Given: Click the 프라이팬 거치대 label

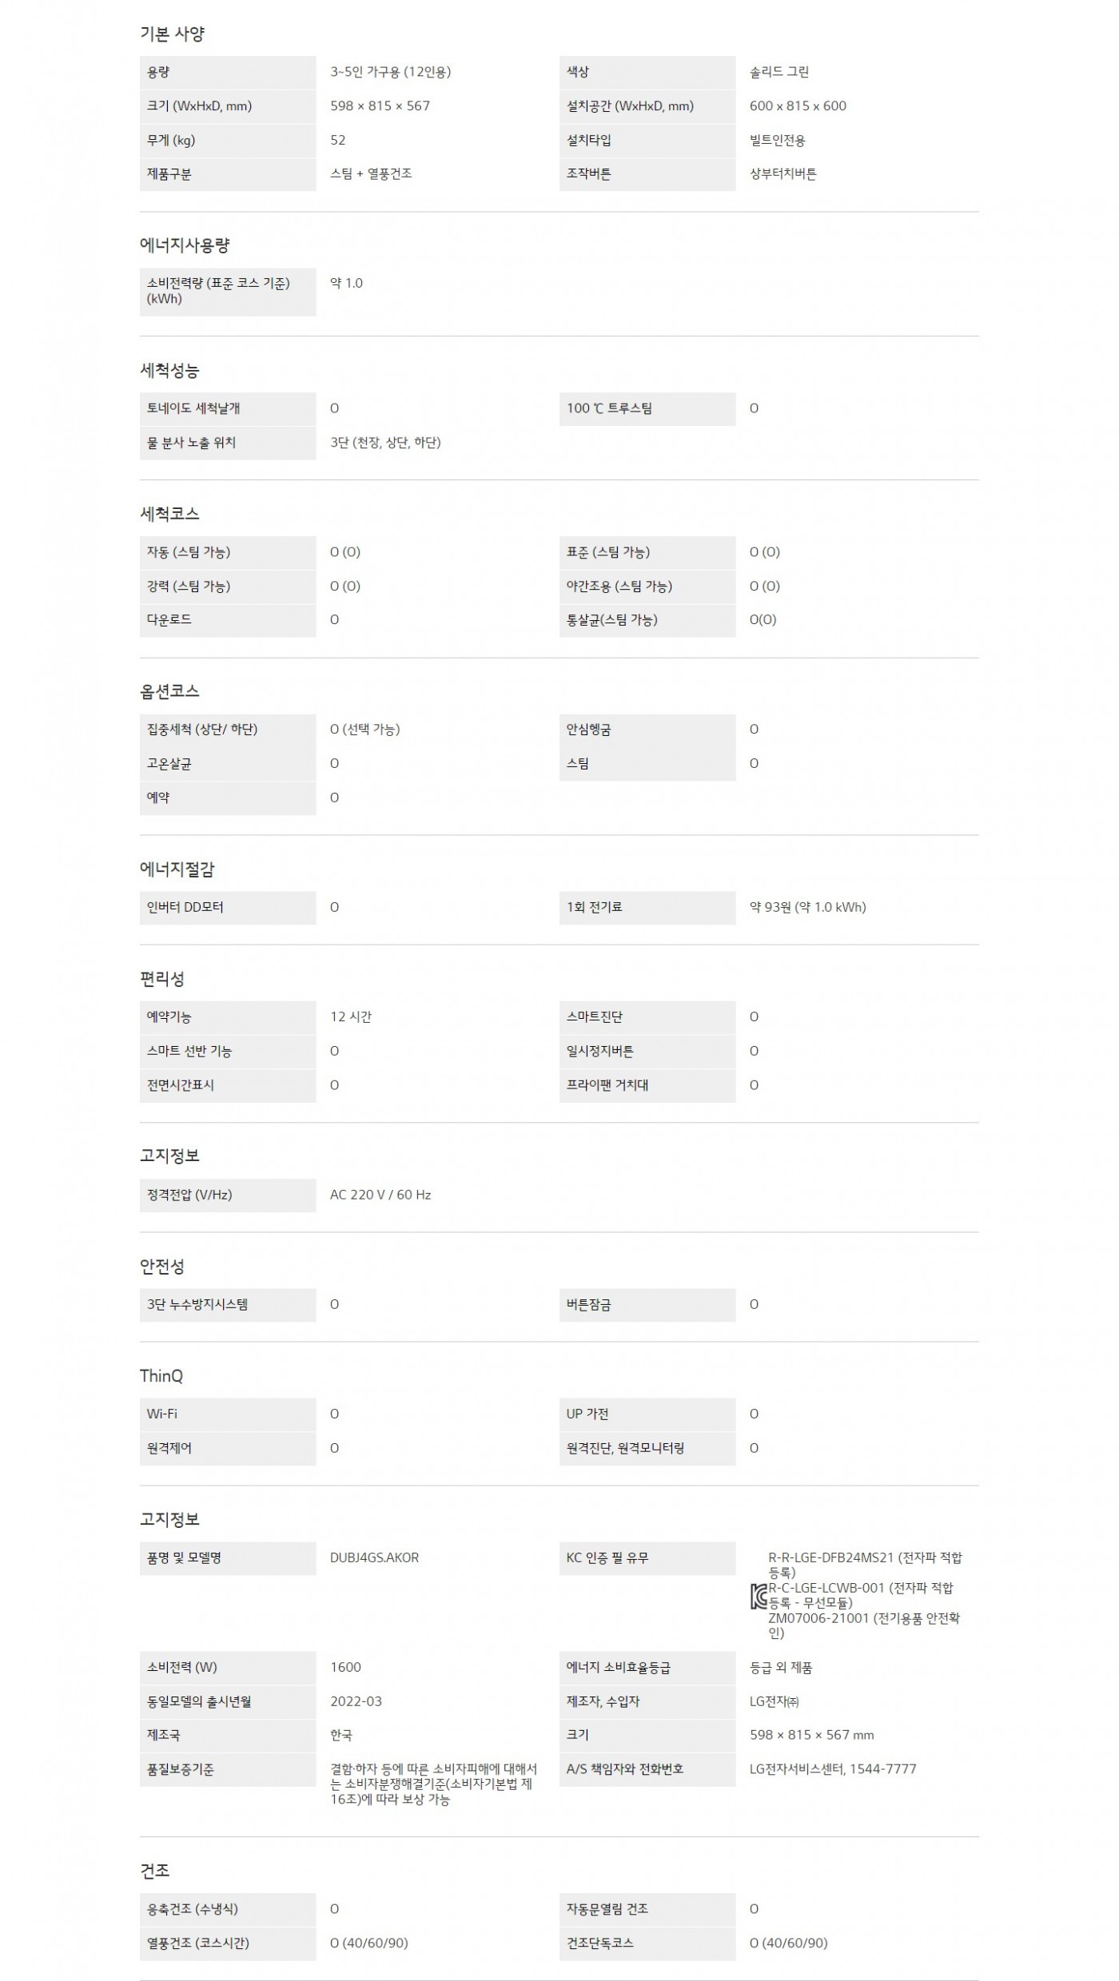Looking at the screenshot, I should (607, 1085).
